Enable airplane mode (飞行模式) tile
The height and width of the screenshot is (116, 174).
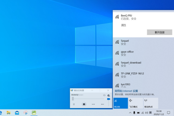point(135,103)
